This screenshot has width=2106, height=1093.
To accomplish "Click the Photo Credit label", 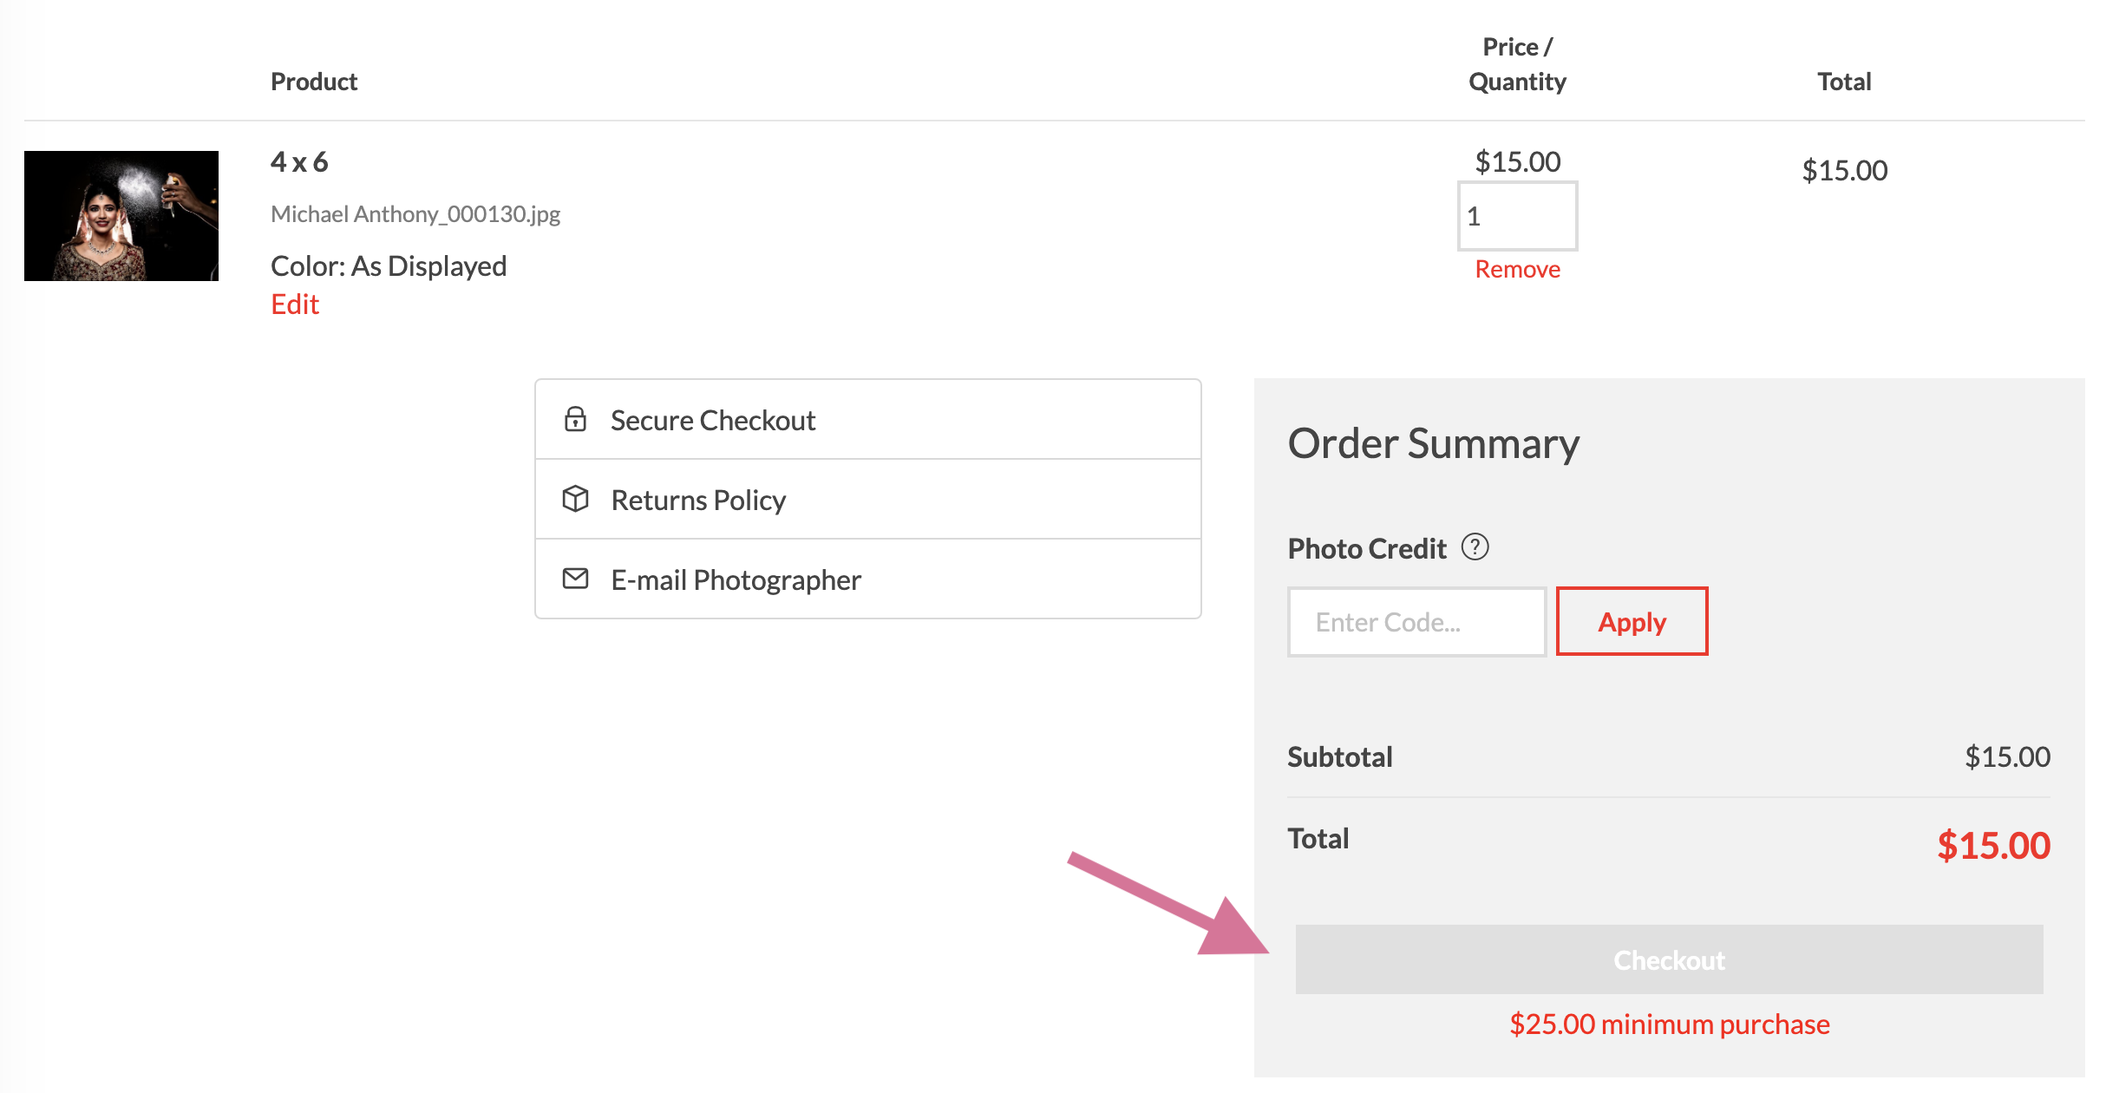I will 1367,548.
